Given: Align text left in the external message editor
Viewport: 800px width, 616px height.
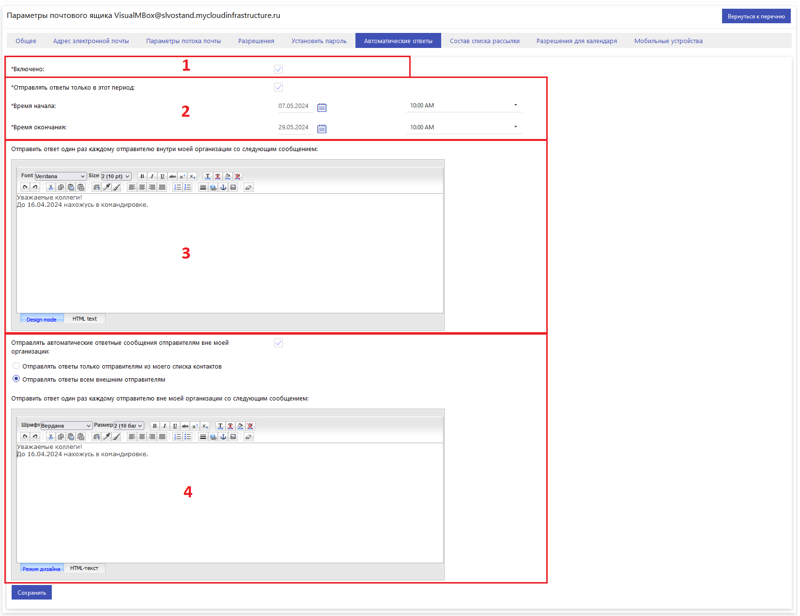Looking at the screenshot, I should (x=132, y=437).
